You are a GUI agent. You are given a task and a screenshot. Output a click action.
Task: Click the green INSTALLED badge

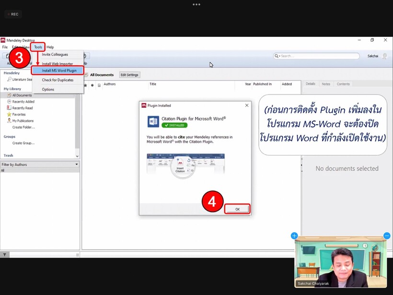174,125
